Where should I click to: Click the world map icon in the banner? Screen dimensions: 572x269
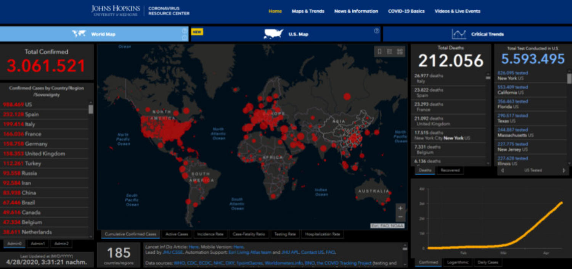[x=79, y=34]
